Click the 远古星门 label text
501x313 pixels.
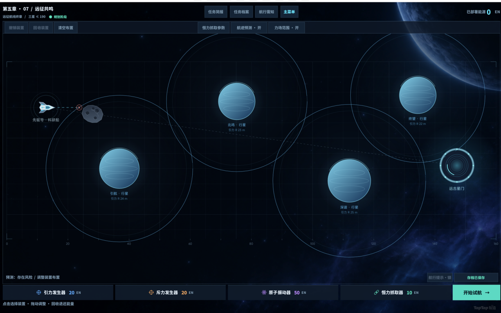457,188
